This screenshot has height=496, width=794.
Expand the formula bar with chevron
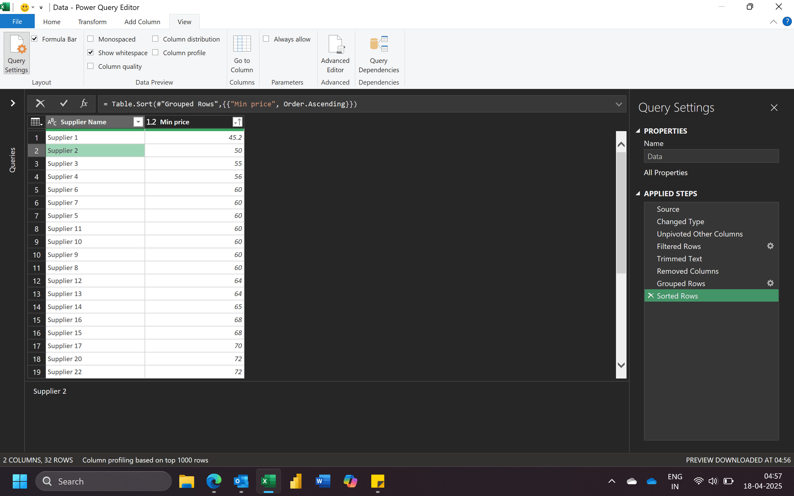pos(618,104)
